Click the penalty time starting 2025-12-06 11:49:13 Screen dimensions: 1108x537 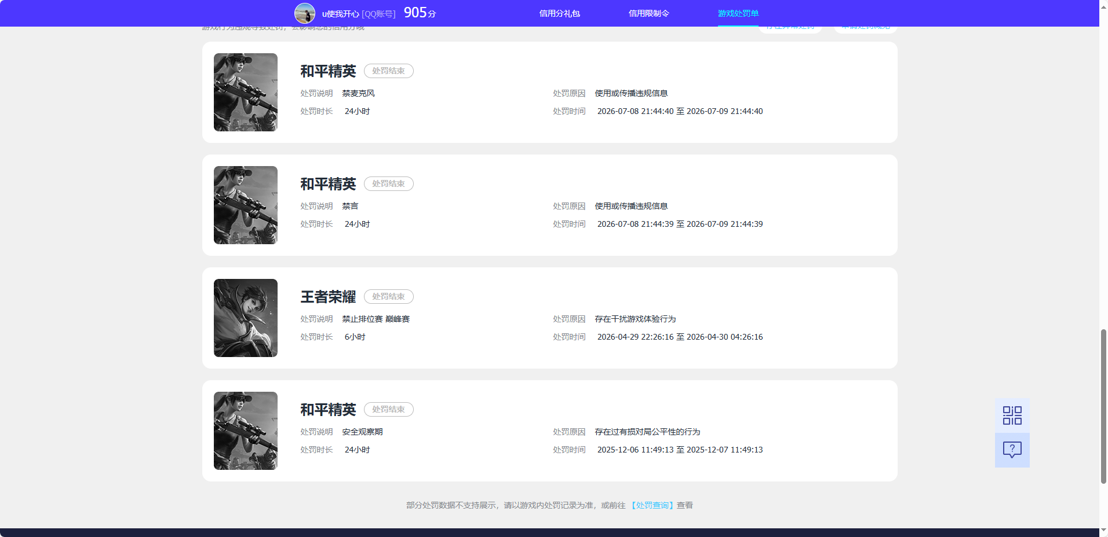click(x=680, y=450)
